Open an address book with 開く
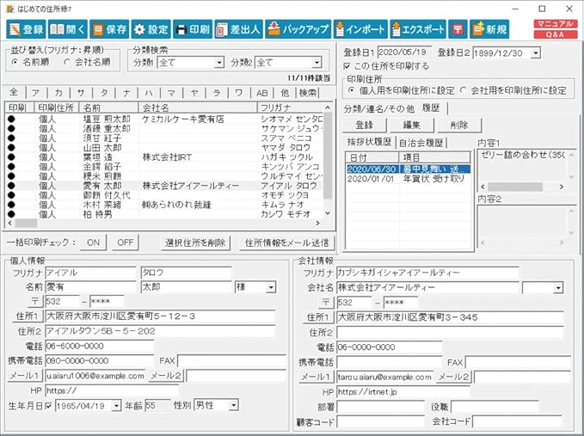The image size is (584, 436). pos(68,29)
